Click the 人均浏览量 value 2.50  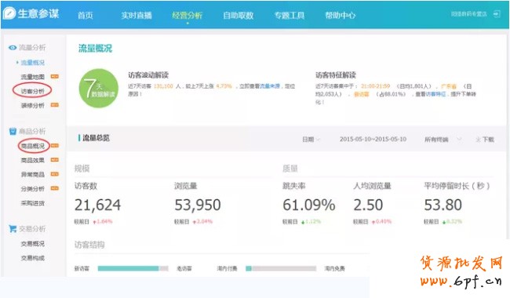(368, 205)
